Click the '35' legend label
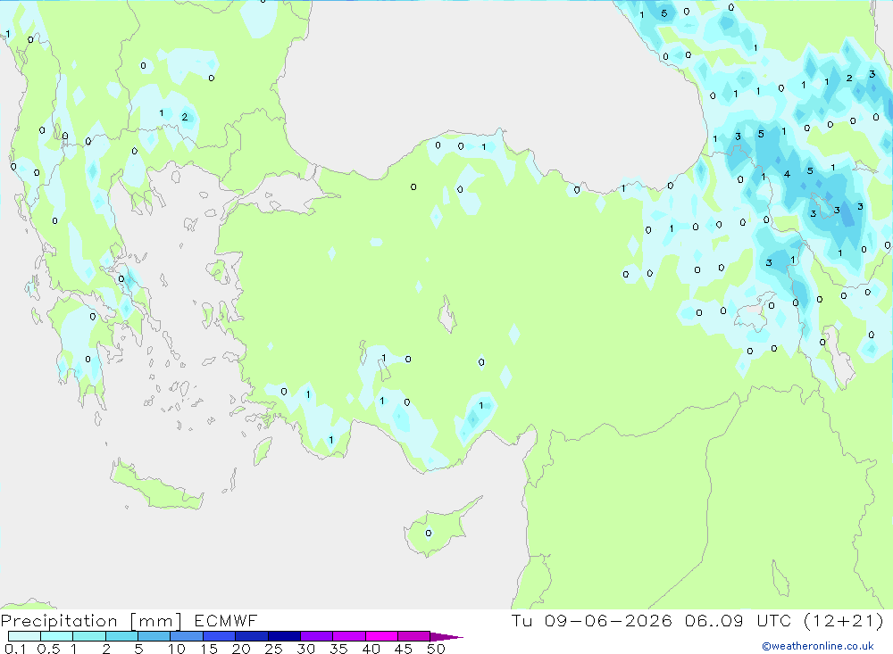Screen dimensions: 893x654 (338, 649)
